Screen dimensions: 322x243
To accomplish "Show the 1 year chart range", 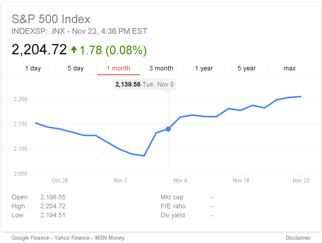I will coord(204,68).
